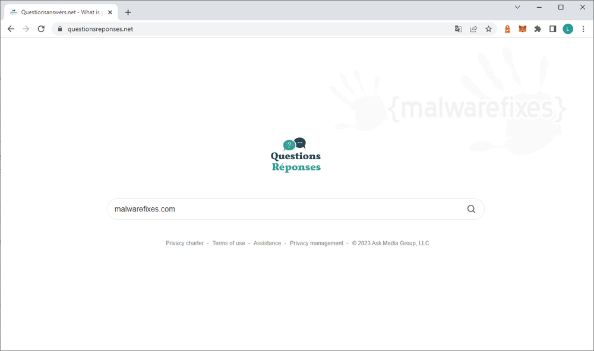594x351 pixels.
Task: Bookmark this tab with the star
Action: 489,29
